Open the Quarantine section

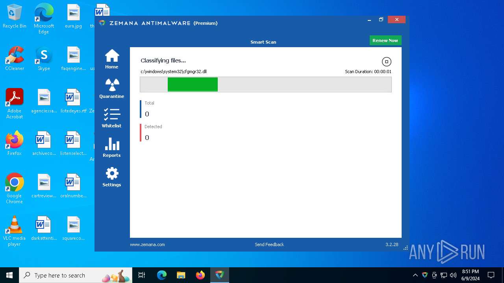click(x=112, y=89)
